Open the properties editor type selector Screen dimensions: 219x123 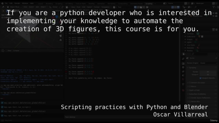click(184, 54)
